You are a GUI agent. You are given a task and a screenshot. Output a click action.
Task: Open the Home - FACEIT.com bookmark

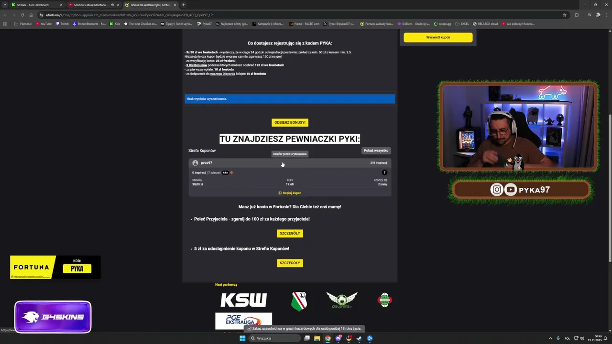coord(304,24)
